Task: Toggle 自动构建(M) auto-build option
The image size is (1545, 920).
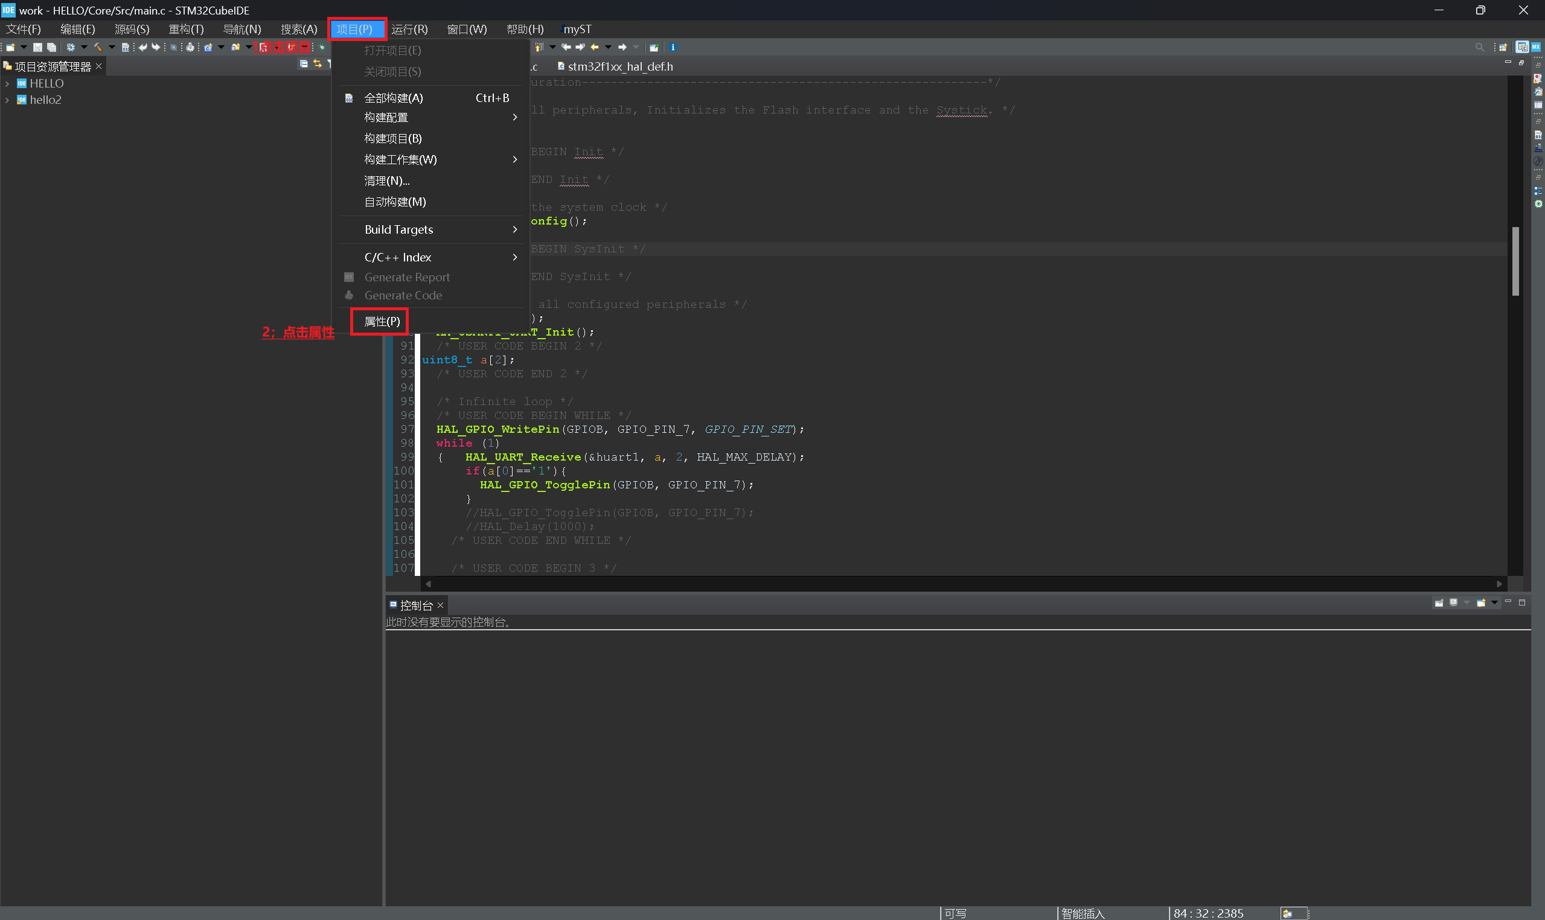Action: [x=395, y=202]
